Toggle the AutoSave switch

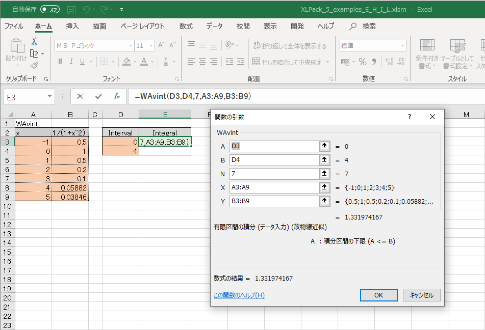point(50,10)
